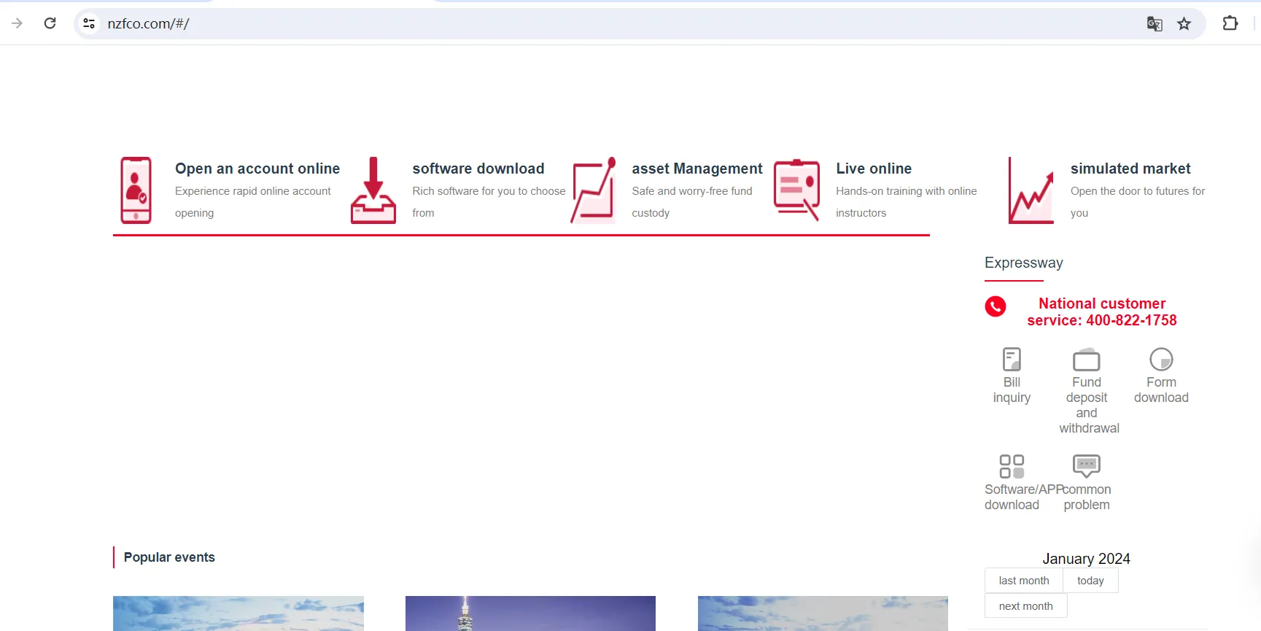
Task: Click 'Rich software for you to choose from'
Action: pyautogui.click(x=489, y=202)
